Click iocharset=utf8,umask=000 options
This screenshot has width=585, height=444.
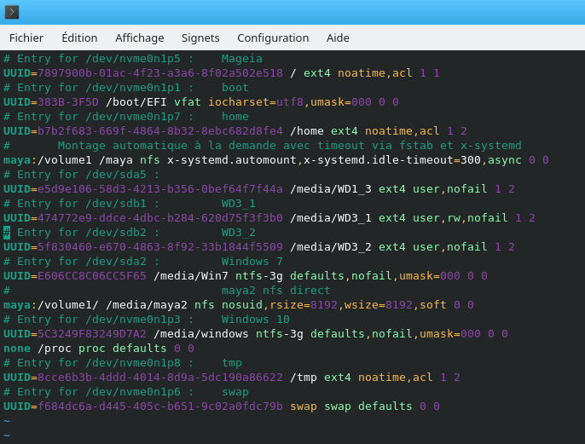(x=290, y=102)
